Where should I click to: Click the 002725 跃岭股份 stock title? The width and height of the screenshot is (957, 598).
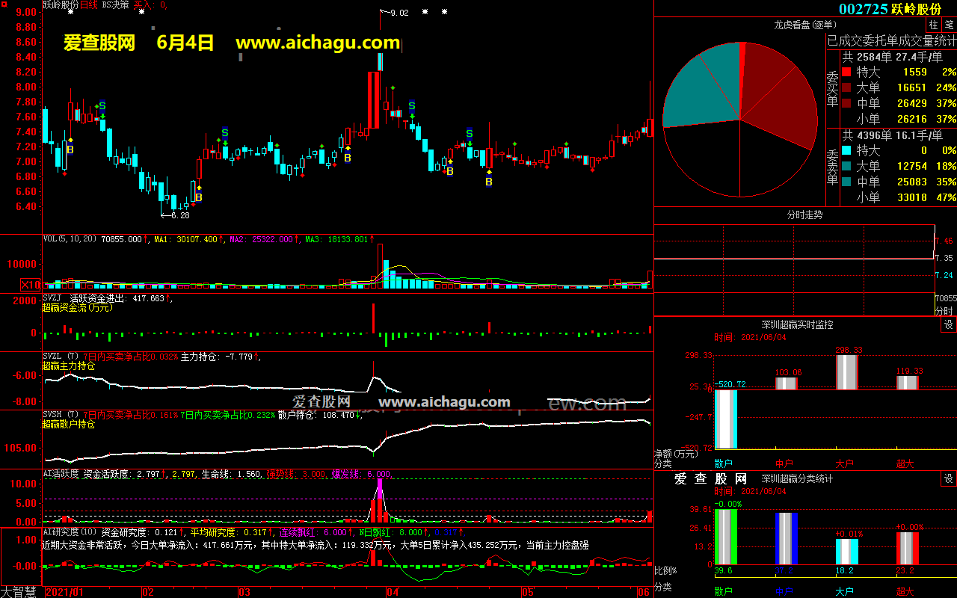tap(890, 9)
